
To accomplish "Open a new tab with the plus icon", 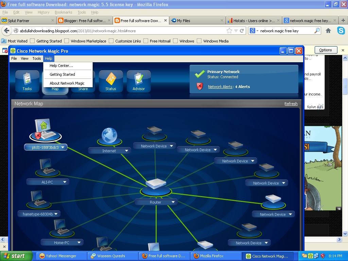I will point(343,20).
